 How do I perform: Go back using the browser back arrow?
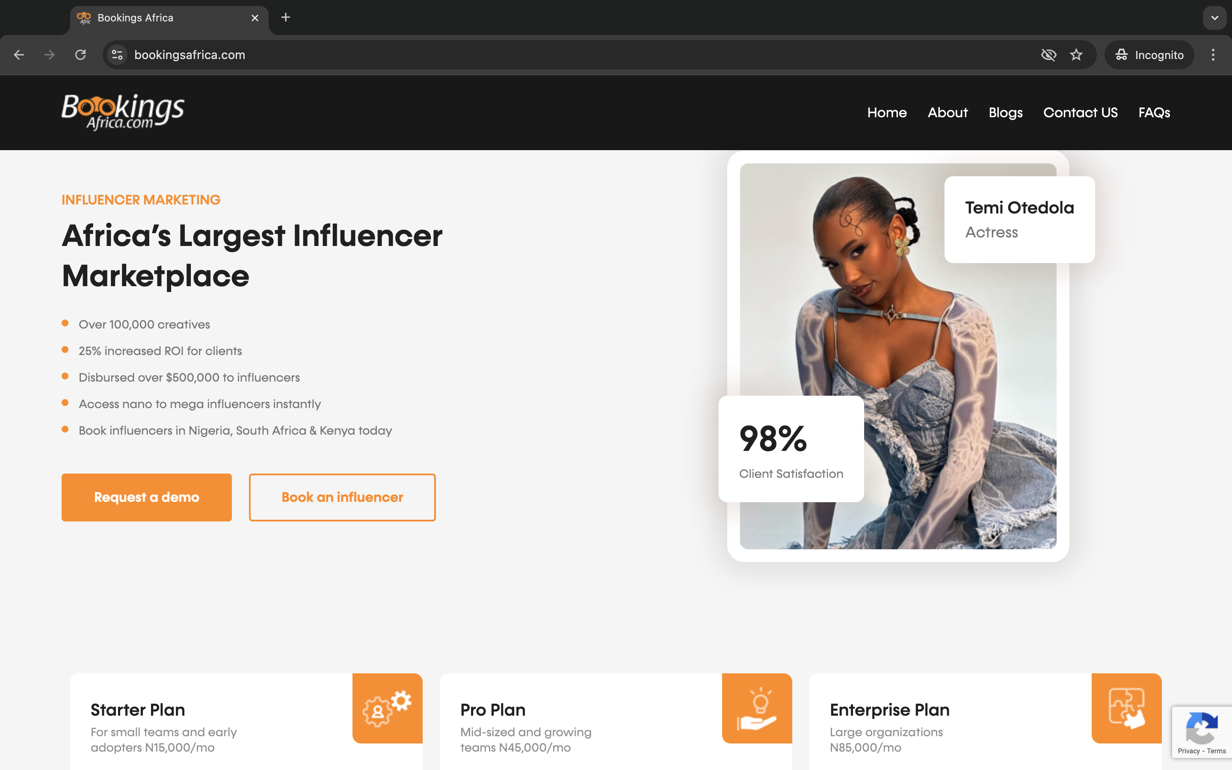19,55
